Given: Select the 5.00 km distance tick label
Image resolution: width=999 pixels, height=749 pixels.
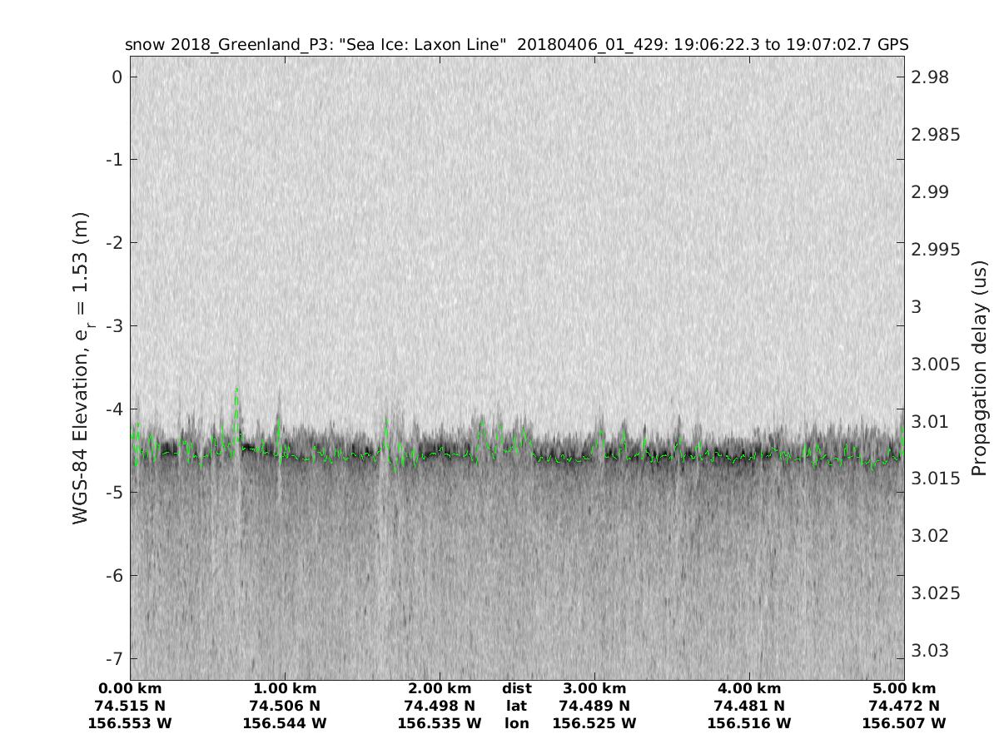Looking at the screenshot, I should 904,689.
